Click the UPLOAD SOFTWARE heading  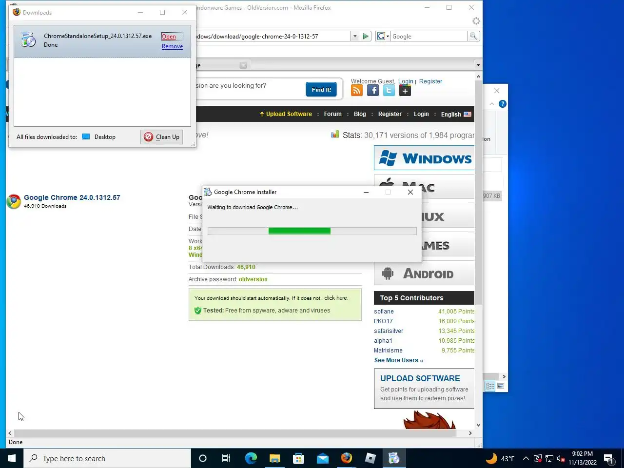pyautogui.click(x=420, y=378)
